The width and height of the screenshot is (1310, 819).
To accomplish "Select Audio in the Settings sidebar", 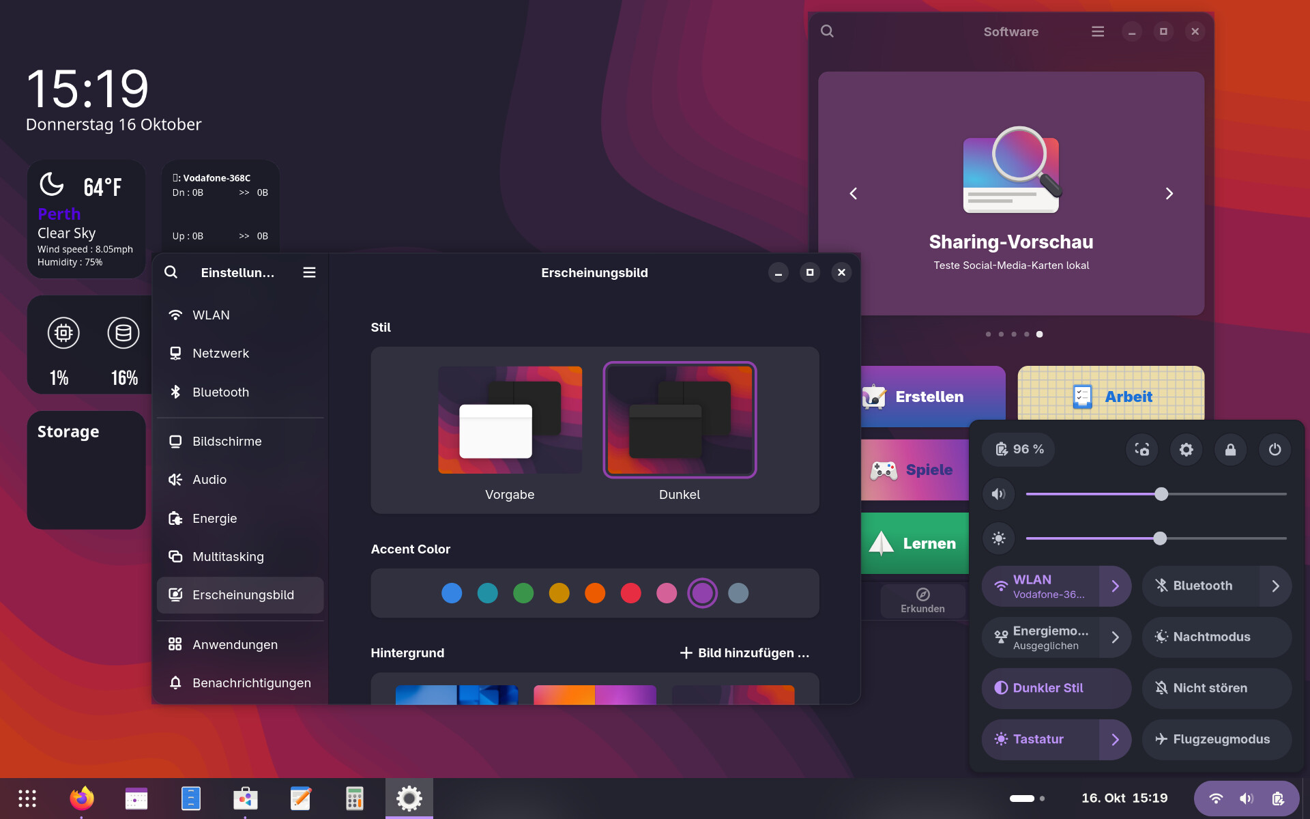I will coord(209,479).
